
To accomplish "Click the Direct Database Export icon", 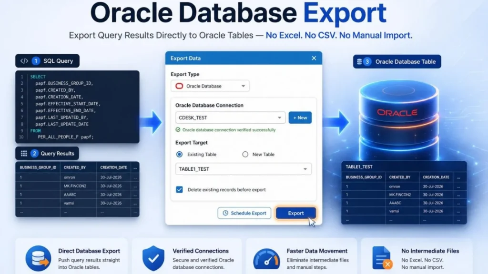I will pyautogui.click(x=38, y=258).
